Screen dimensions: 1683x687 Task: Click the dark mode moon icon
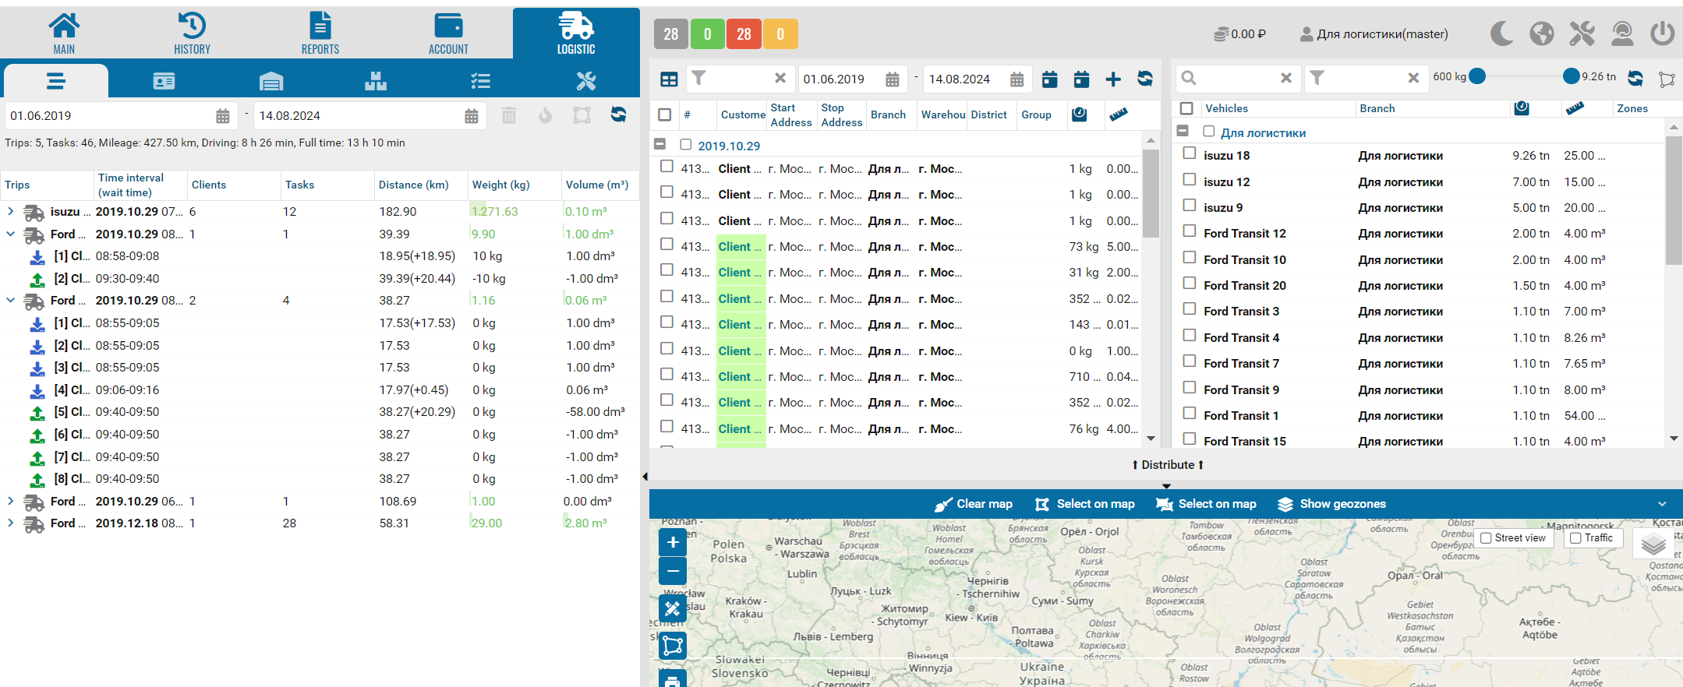click(x=1501, y=33)
